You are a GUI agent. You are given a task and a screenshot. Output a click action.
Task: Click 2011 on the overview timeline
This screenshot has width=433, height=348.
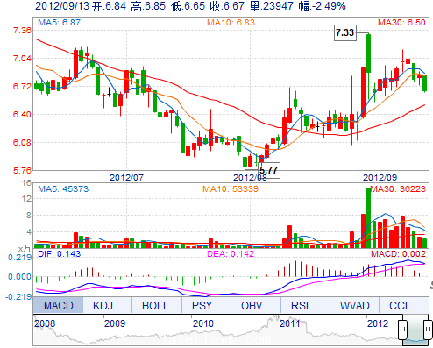pos(290,323)
